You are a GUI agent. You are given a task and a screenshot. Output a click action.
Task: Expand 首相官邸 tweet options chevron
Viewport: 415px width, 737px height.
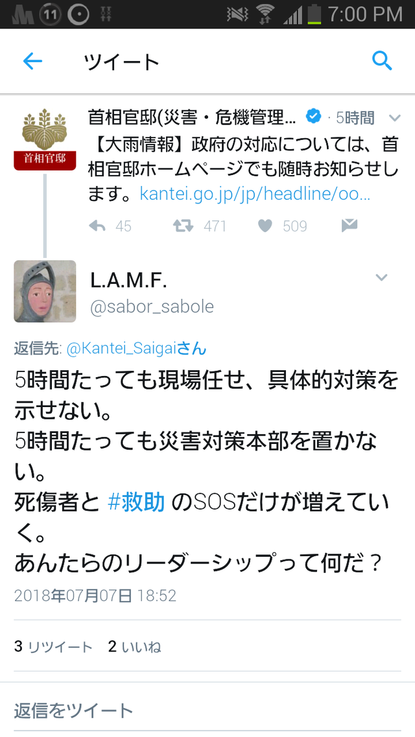[x=395, y=117]
